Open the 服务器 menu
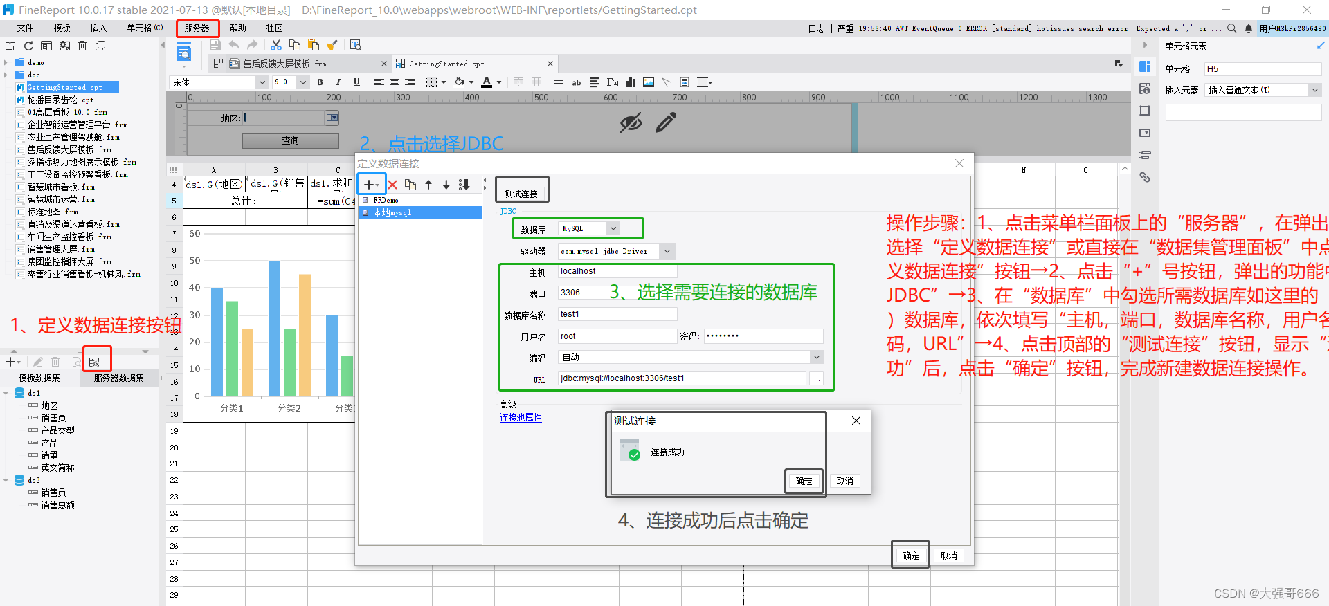Image resolution: width=1329 pixels, height=606 pixels. coord(197,28)
